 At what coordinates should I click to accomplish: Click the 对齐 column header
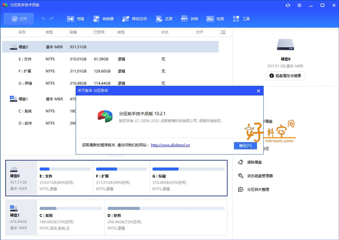pos(200,32)
